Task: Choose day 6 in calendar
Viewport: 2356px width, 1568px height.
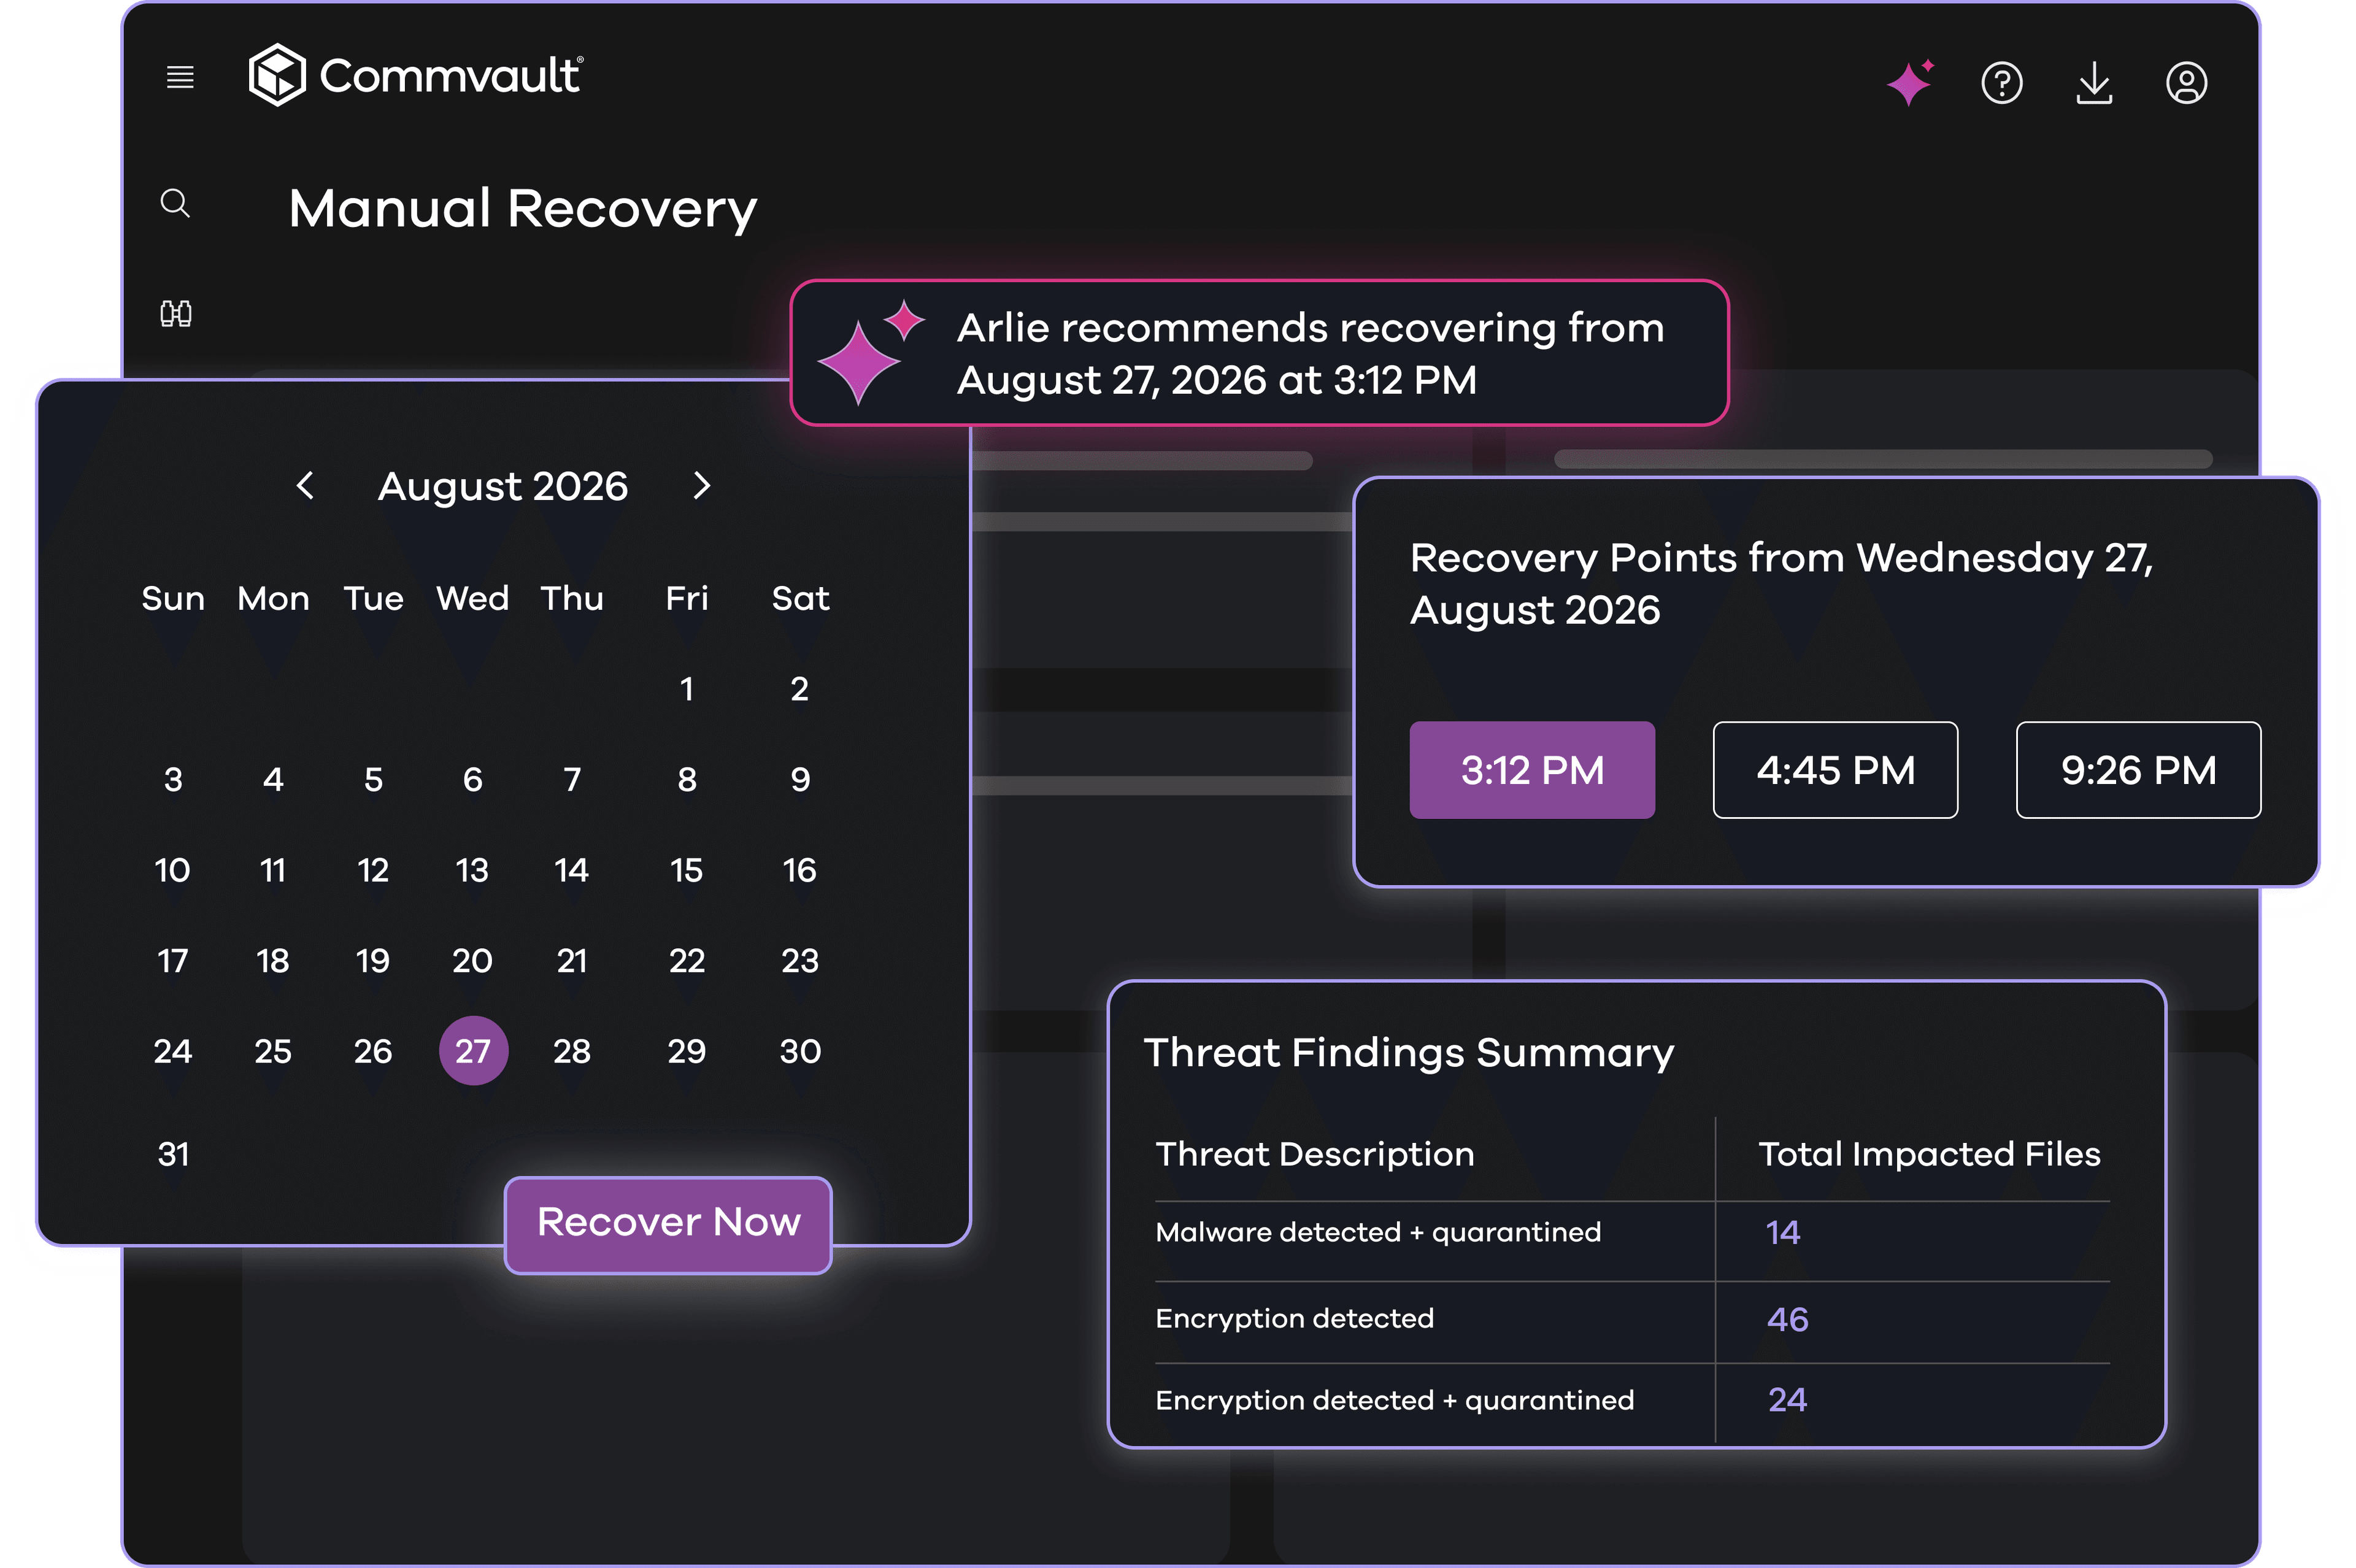Action: tap(473, 780)
